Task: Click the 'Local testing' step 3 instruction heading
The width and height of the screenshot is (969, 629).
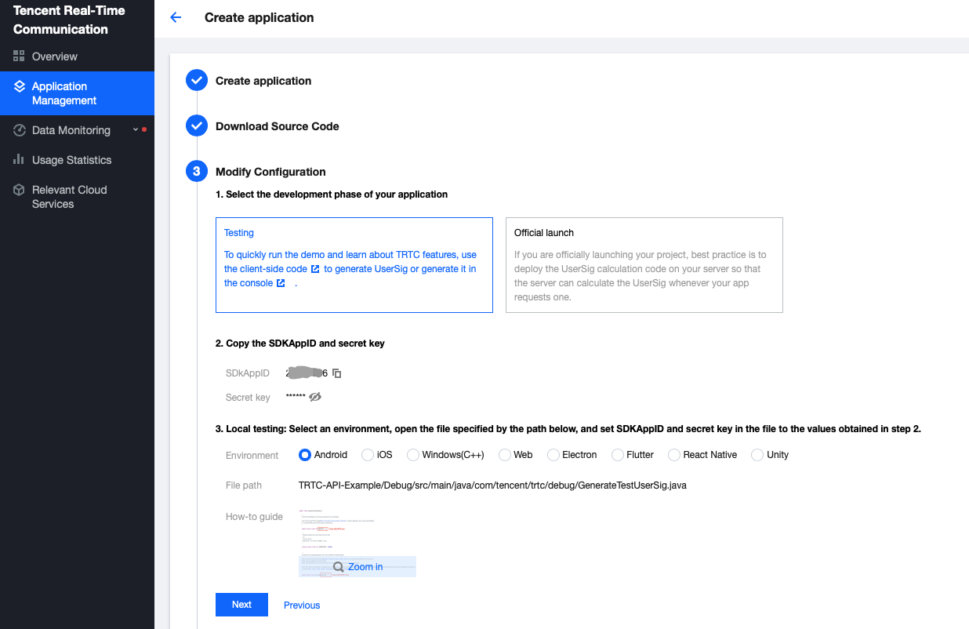Action: [568, 429]
